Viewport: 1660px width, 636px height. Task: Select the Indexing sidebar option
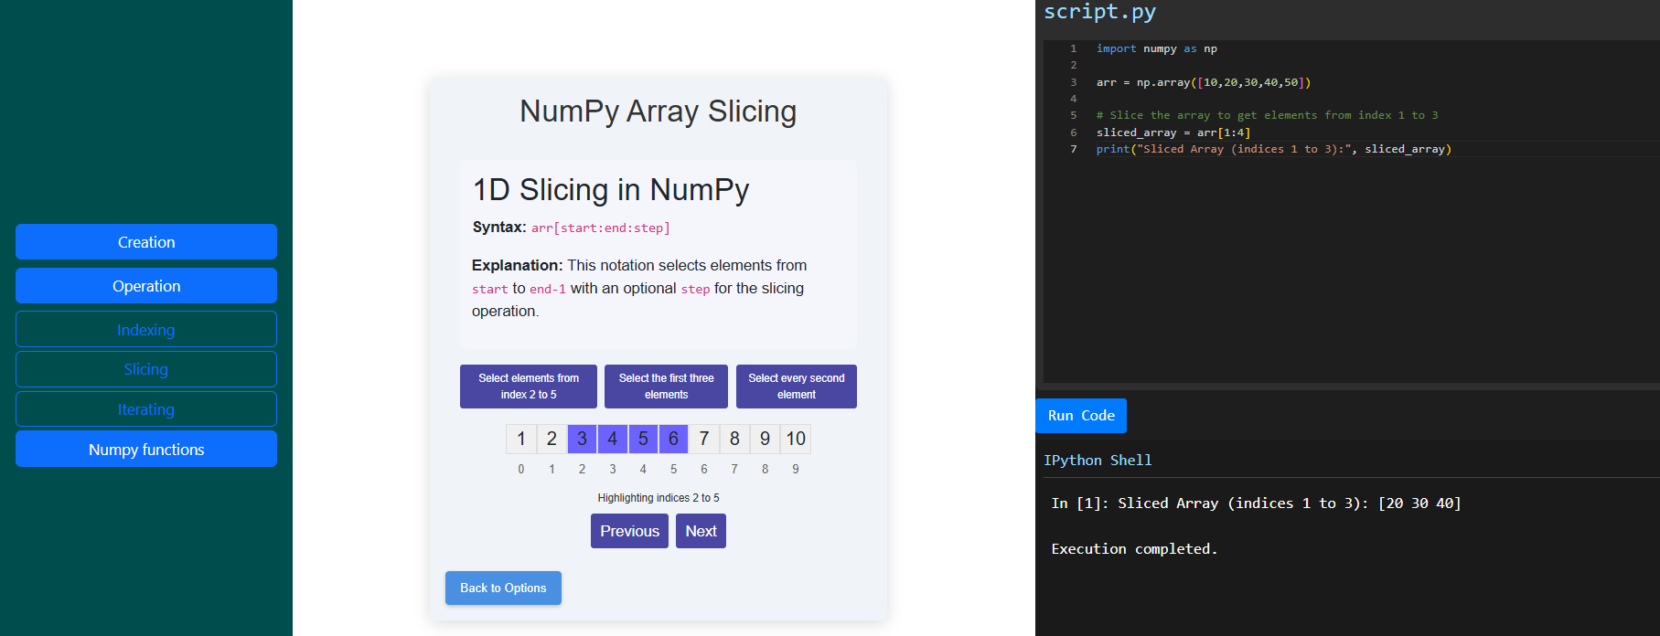click(x=146, y=329)
